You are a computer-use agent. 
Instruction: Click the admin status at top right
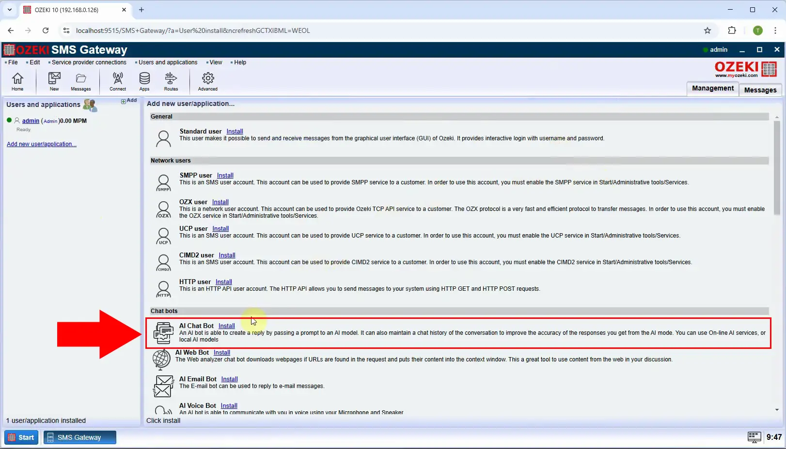[x=715, y=50]
